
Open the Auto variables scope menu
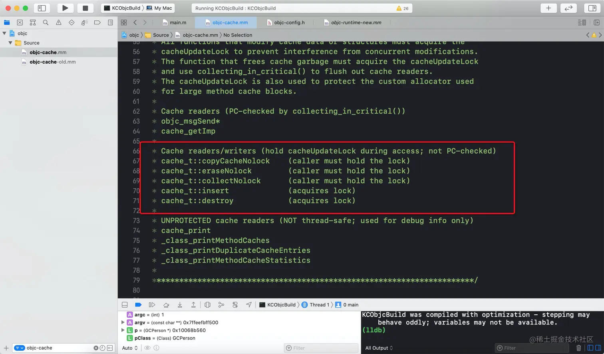[x=130, y=348]
